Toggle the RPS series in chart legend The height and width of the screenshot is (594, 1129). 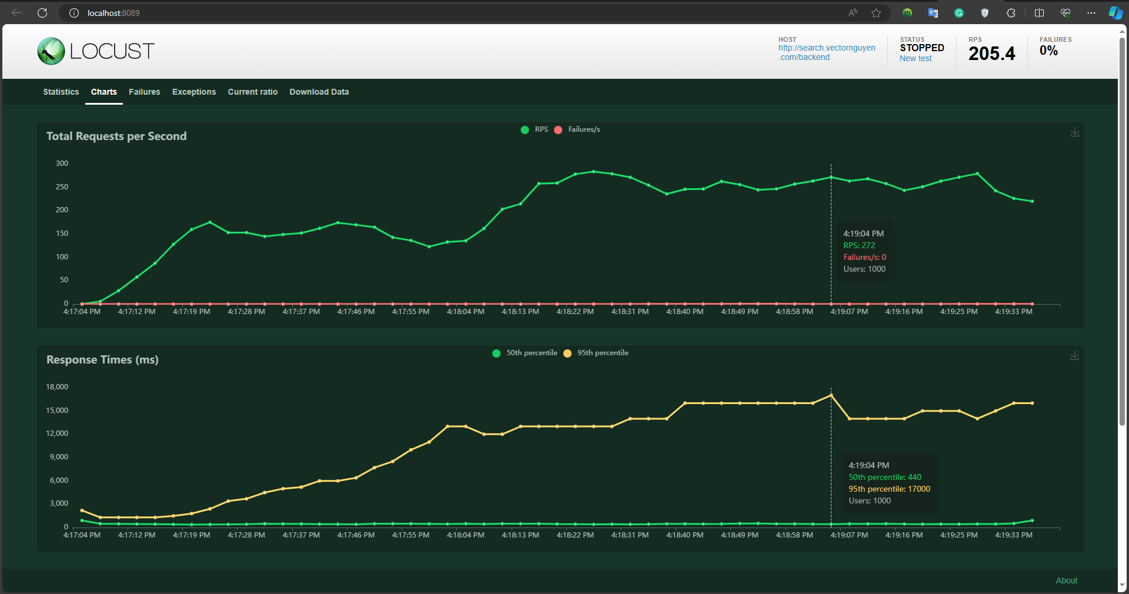(535, 129)
